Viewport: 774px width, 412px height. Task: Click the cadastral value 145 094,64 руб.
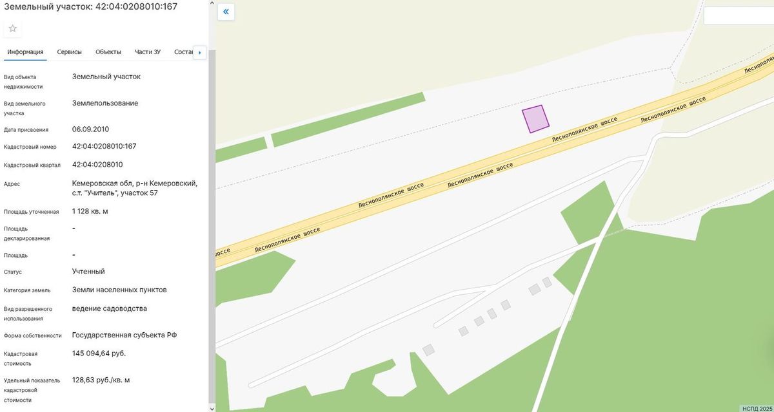(x=99, y=353)
